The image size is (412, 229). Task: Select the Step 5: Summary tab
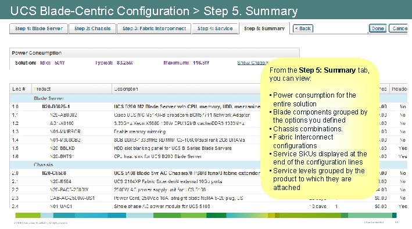(264, 28)
